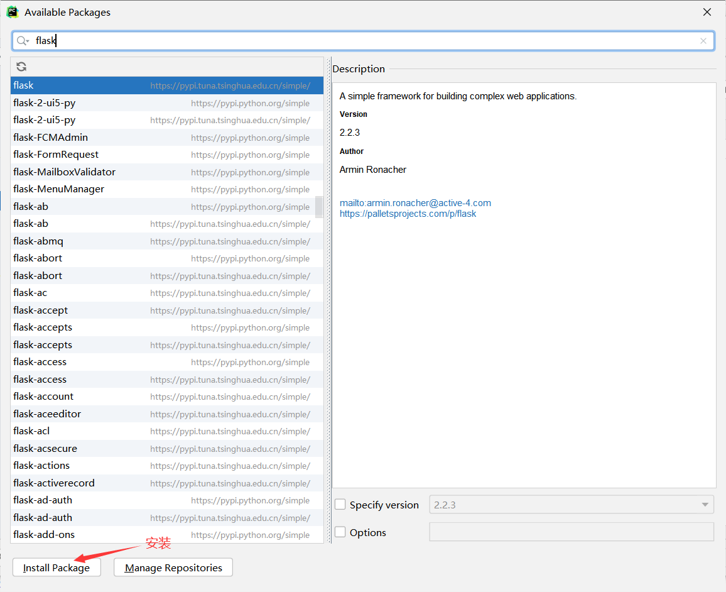The width and height of the screenshot is (726, 592).
Task: Select the flask-accept package
Action: click(166, 310)
